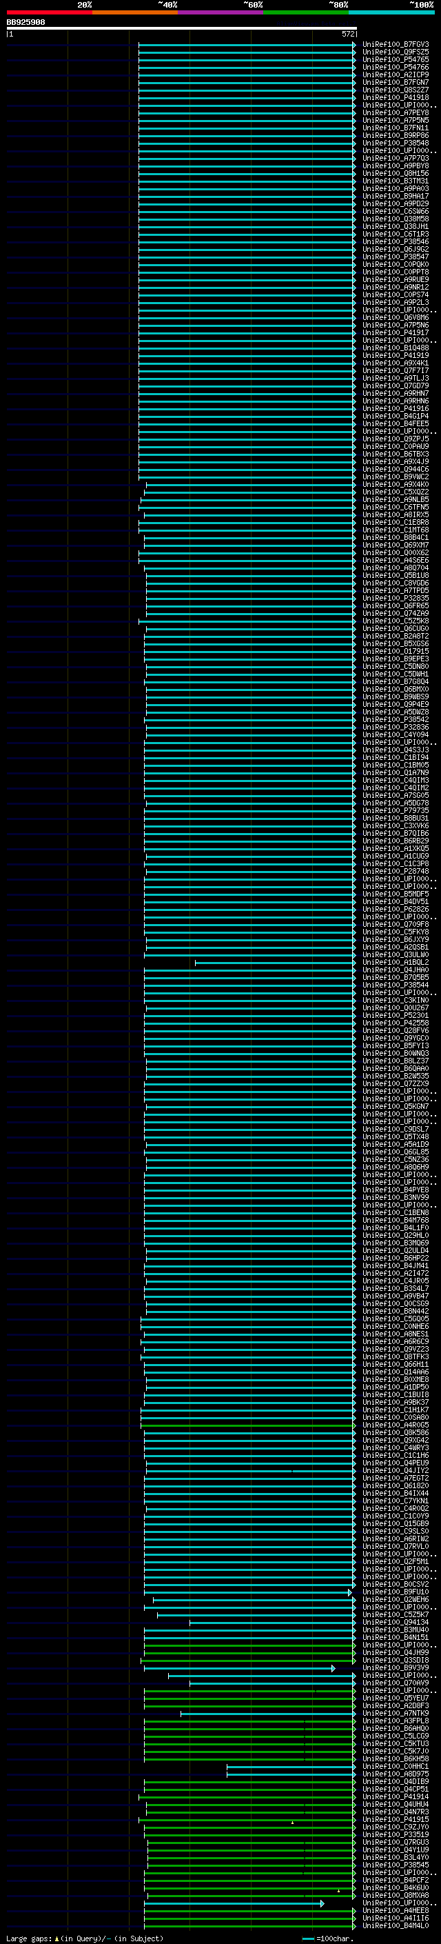Select hit label UniRef100_Q8MXA8
Viewport: 441px width, 1944px height.
point(396,1895)
